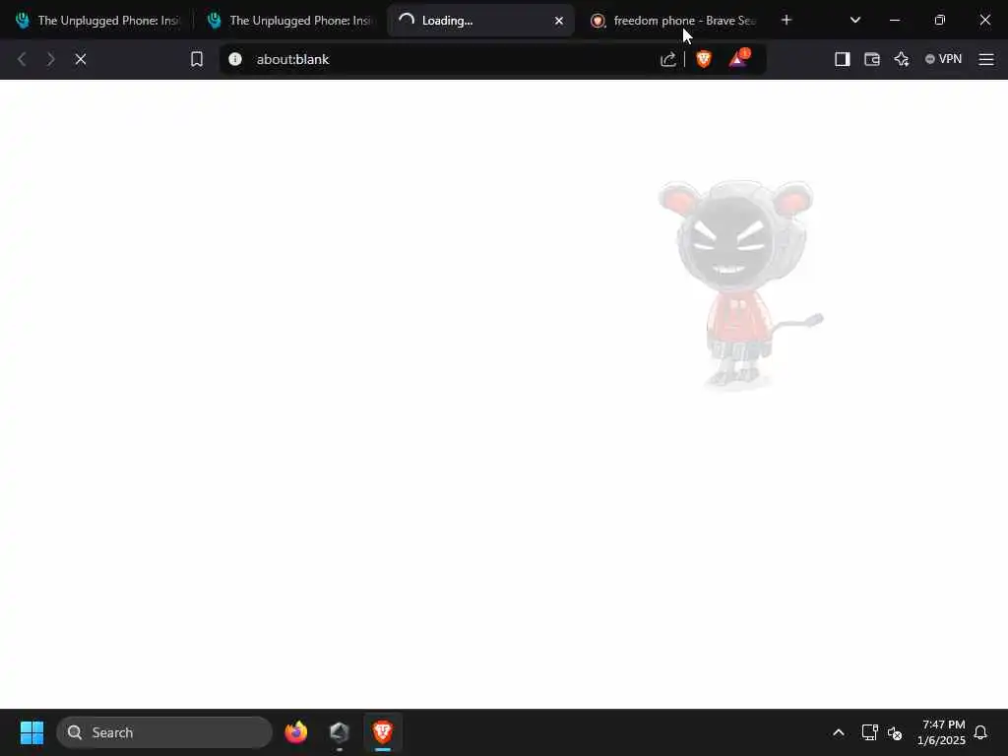Expand the tab search dropdown arrow
Viewport: 1008px width, 756px height.
pyautogui.click(x=855, y=20)
